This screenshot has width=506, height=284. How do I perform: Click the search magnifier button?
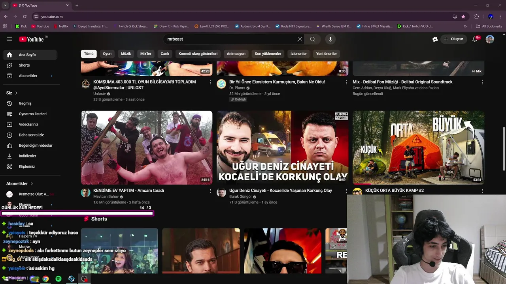coord(312,39)
